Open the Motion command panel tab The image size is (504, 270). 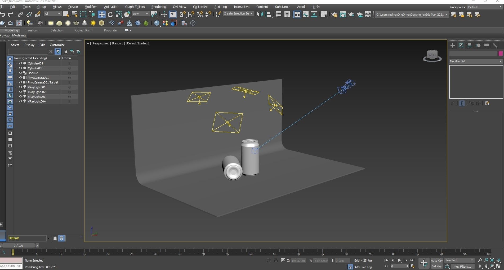[478, 45]
